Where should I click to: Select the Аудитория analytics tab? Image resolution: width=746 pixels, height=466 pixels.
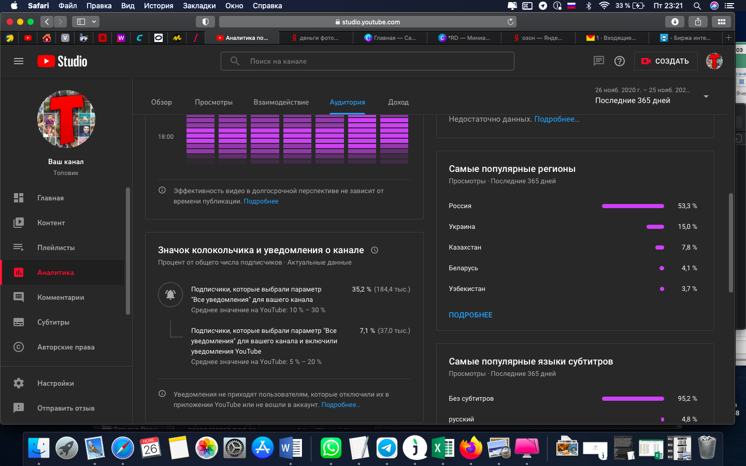(x=348, y=102)
